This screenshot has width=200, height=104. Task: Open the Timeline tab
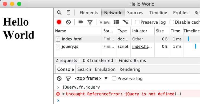pos(158,13)
